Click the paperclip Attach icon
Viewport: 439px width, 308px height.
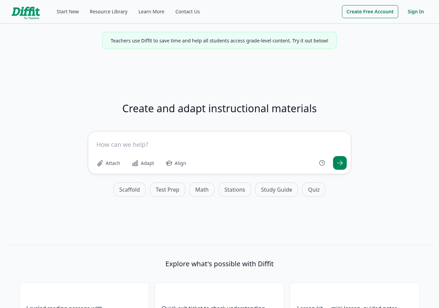pyautogui.click(x=100, y=163)
